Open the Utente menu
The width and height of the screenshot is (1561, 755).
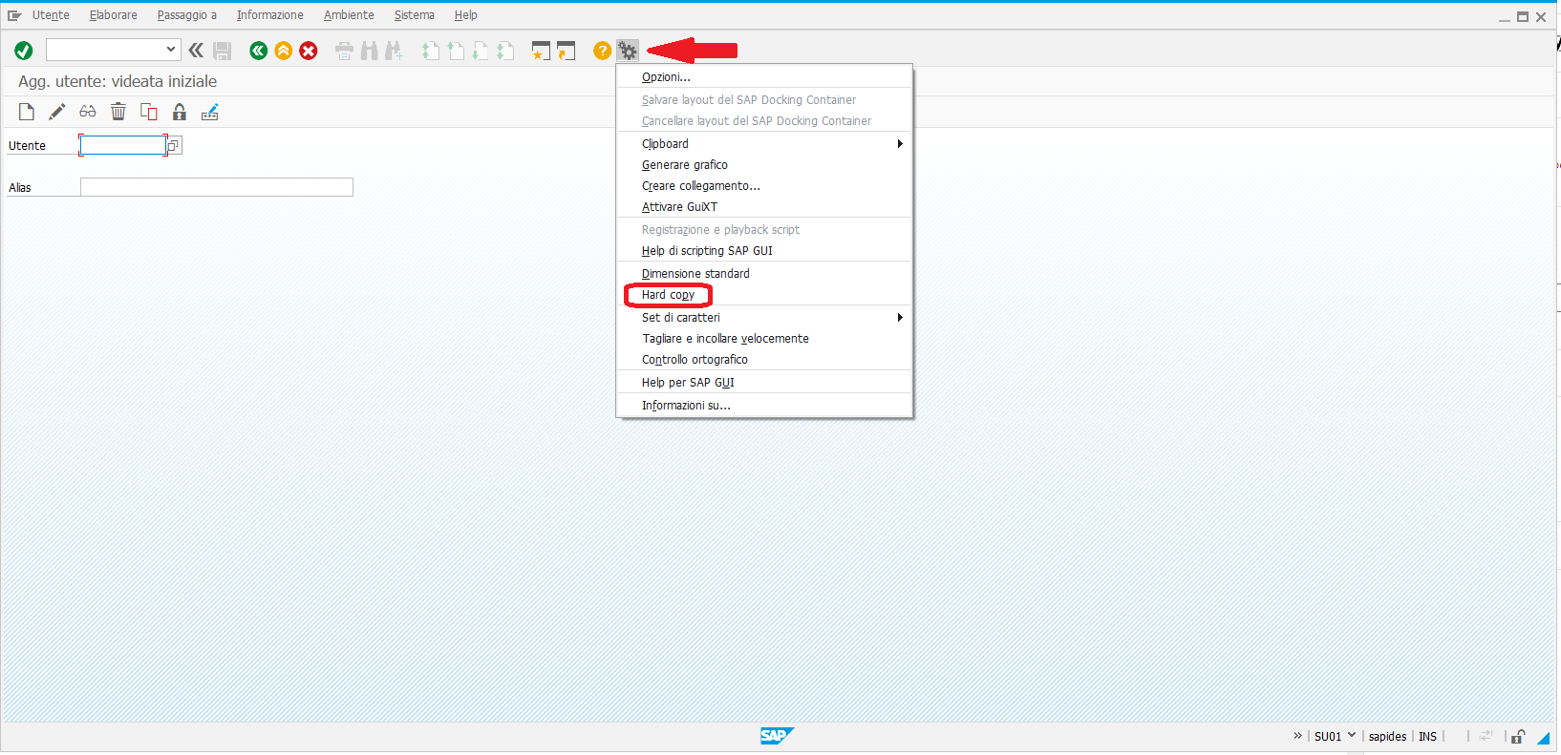click(x=51, y=15)
